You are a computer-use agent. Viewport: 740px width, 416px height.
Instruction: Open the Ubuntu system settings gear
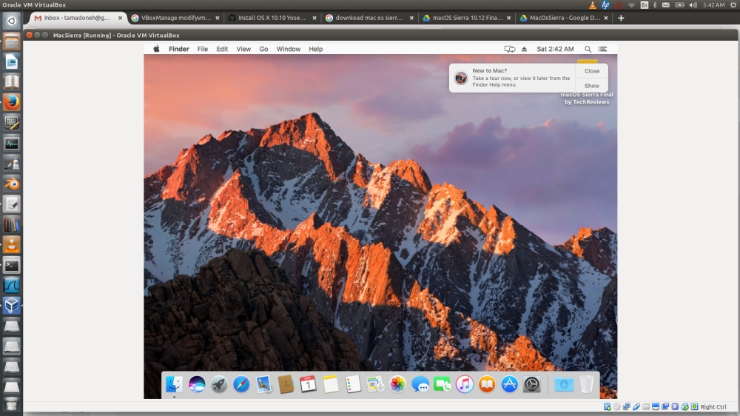[733, 4]
